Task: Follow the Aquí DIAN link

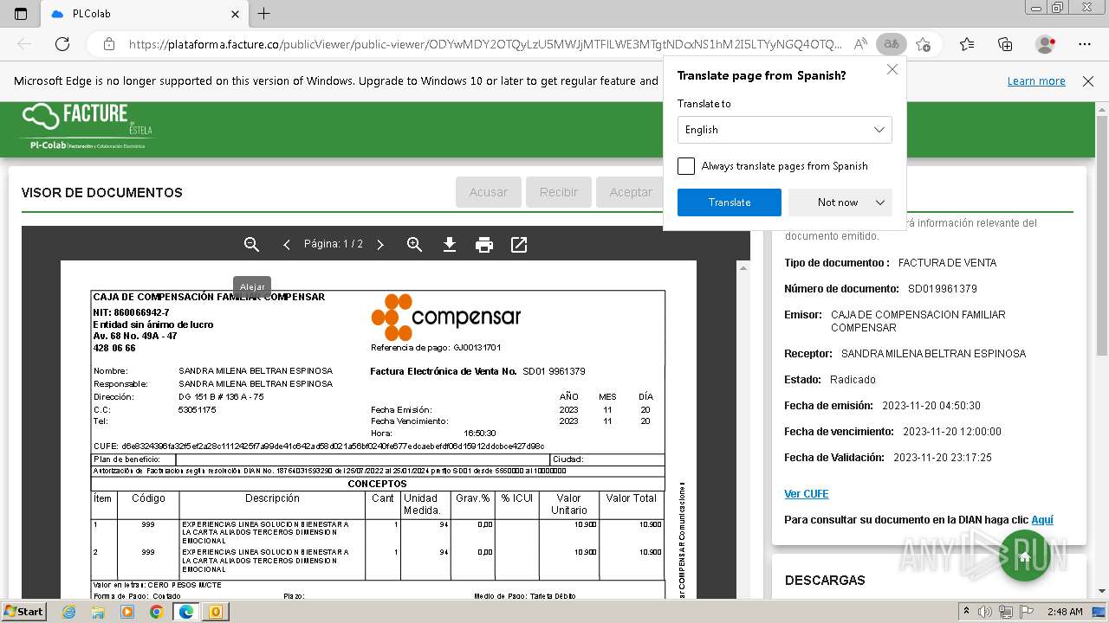Action: [1042, 520]
